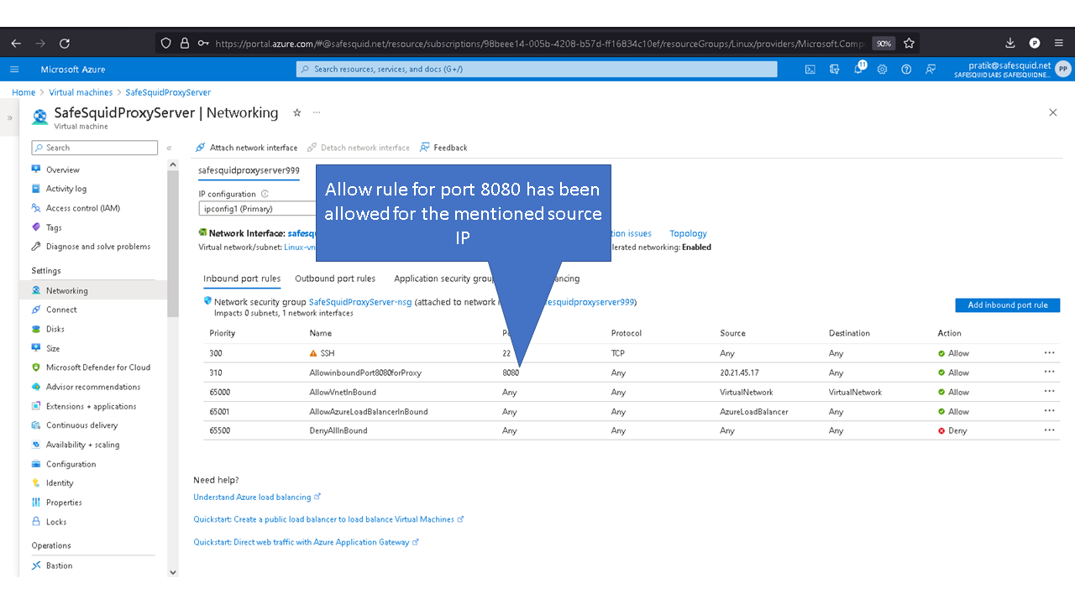Open ellipsis menu for AllowinboundPort8080forProxy rule
The width and height of the screenshot is (1075, 604).
pos(1049,372)
